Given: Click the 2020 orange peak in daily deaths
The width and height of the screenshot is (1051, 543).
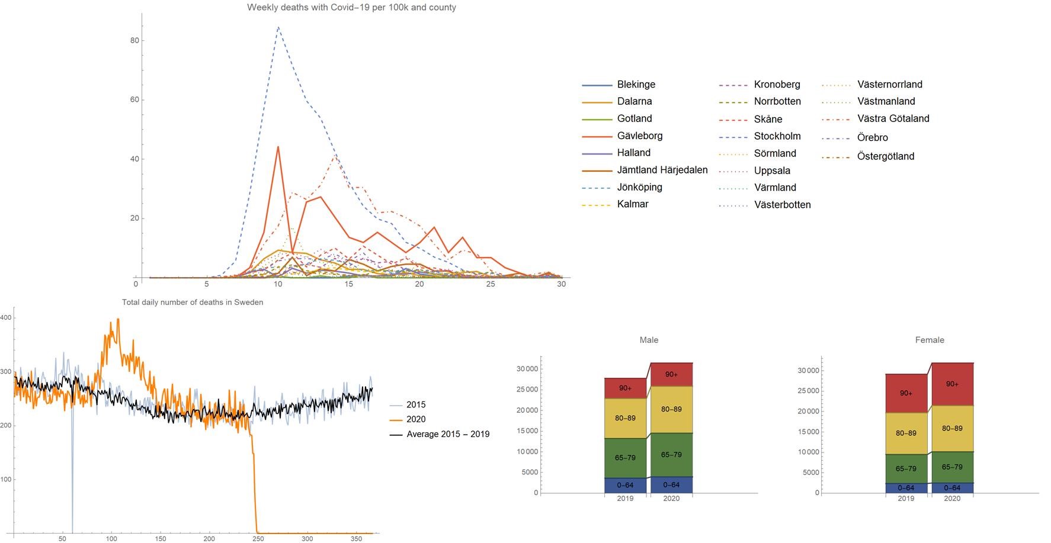Looking at the screenshot, I should tap(117, 320).
